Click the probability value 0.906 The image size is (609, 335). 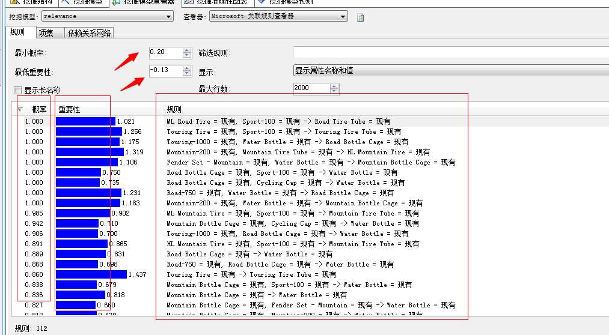tap(34, 234)
